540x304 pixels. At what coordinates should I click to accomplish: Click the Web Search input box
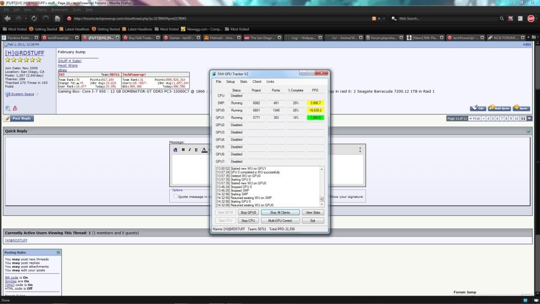pyautogui.click(x=448, y=18)
